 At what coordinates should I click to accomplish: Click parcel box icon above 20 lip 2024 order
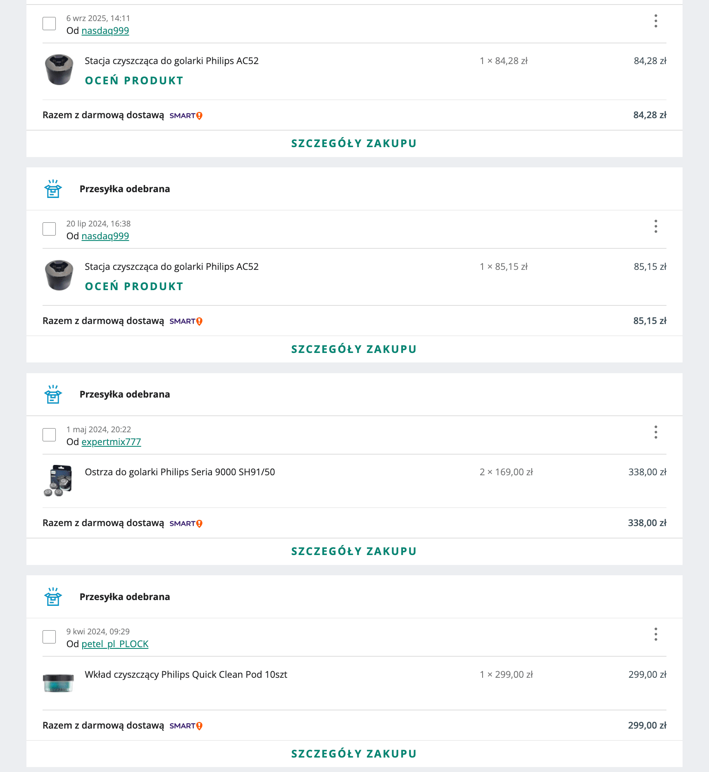tap(53, 189)
